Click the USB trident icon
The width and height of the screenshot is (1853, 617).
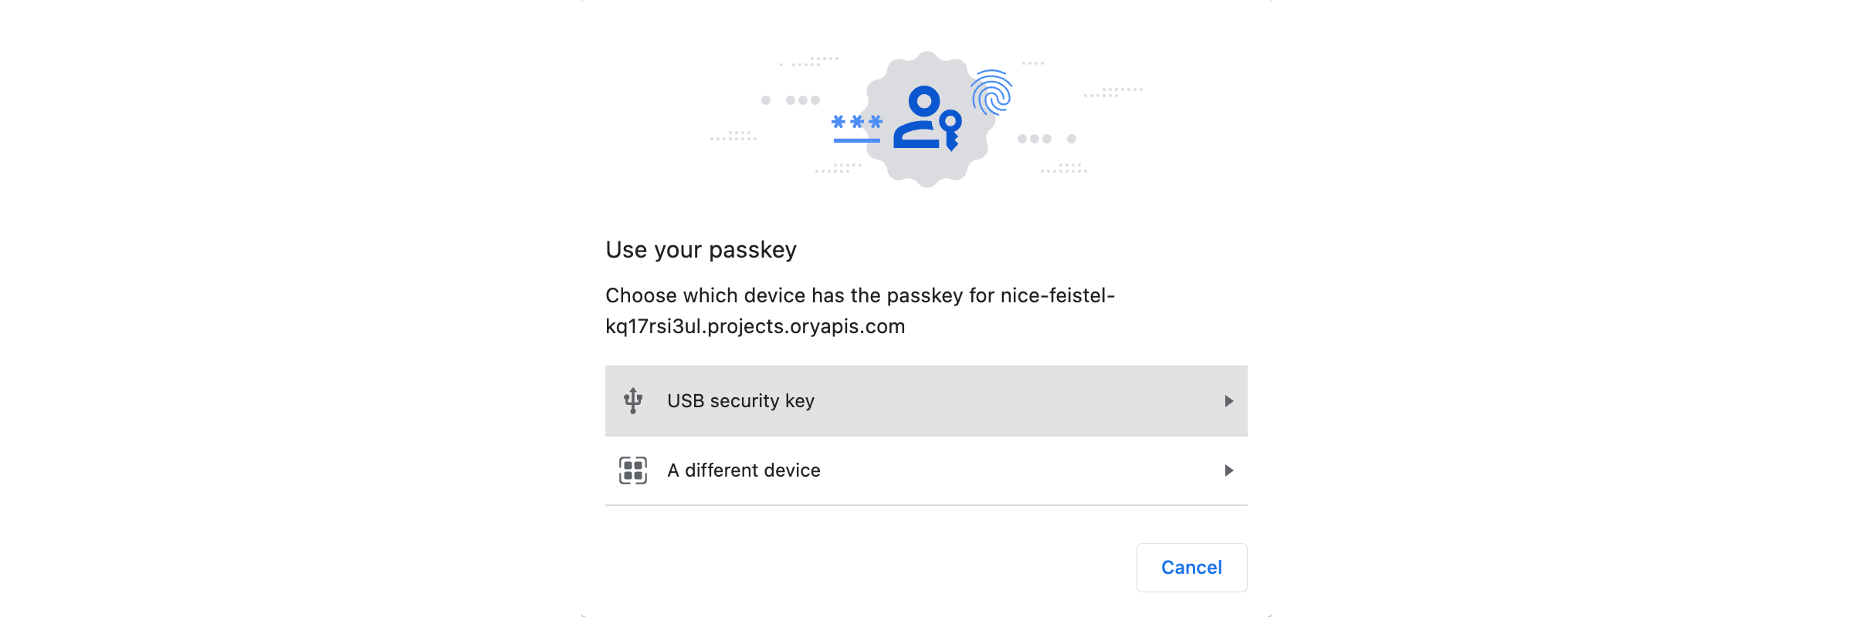[633, 400]
